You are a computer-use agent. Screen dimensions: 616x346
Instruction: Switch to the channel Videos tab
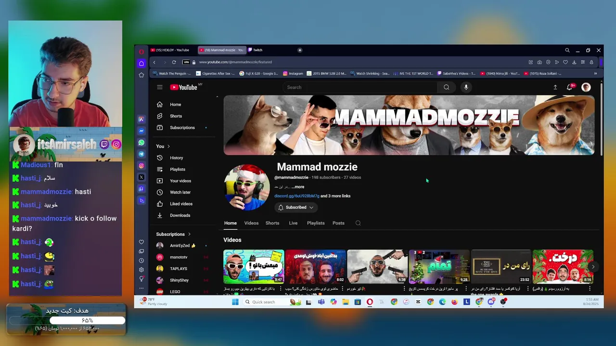click(251, 223)
